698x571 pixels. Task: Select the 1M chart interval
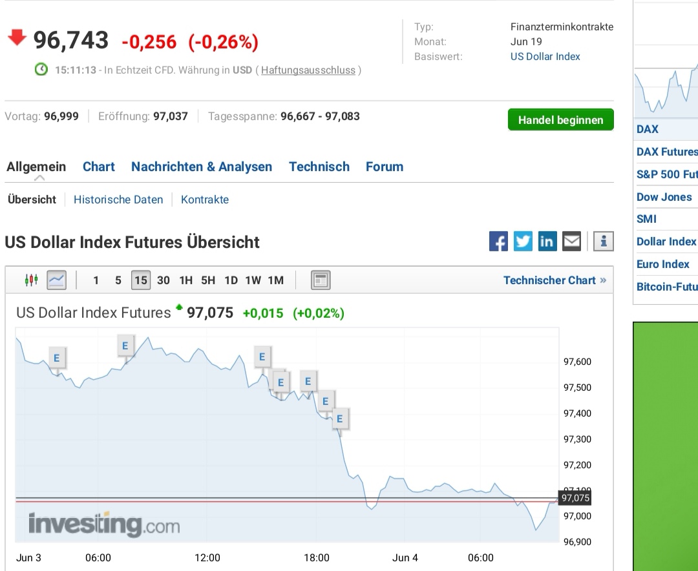275,280
